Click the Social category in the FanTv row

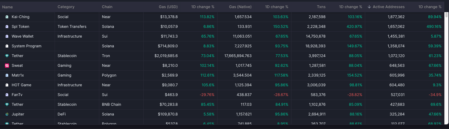[x=63, y=95]
